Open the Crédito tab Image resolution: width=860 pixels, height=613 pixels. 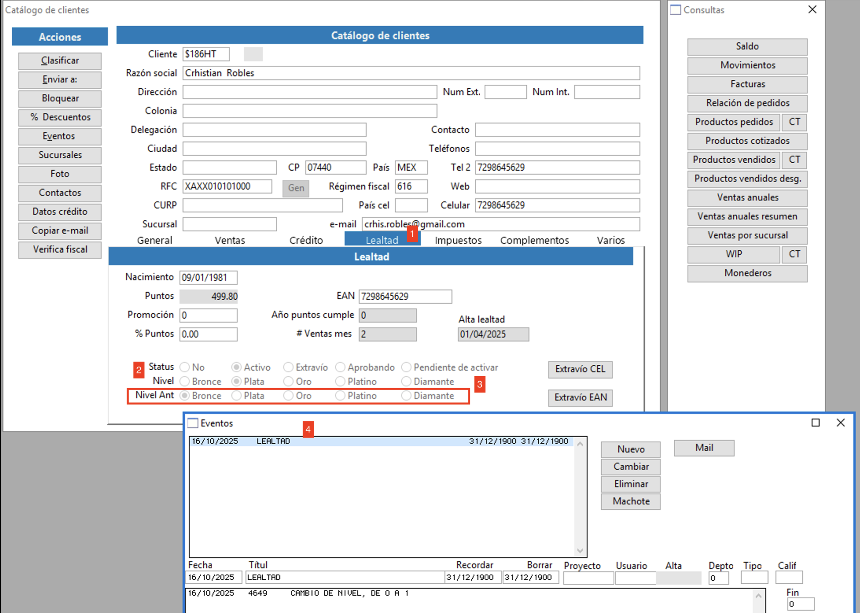click(x=306, y=240)
